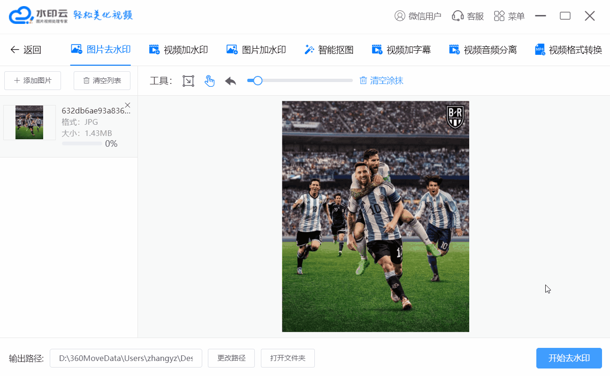
Task: Click the 清空涂抹 clear smear link
Action: 381,81
